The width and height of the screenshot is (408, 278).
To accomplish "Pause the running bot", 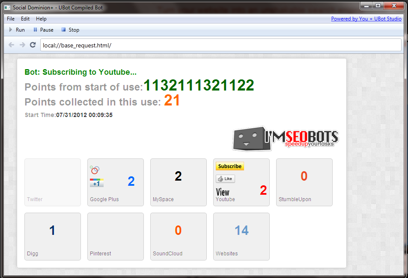I will coord(43,30).
